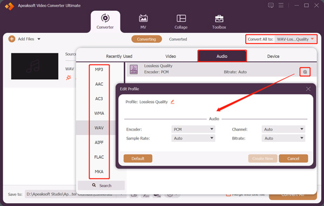Open the Converter tab

point(105,22)
